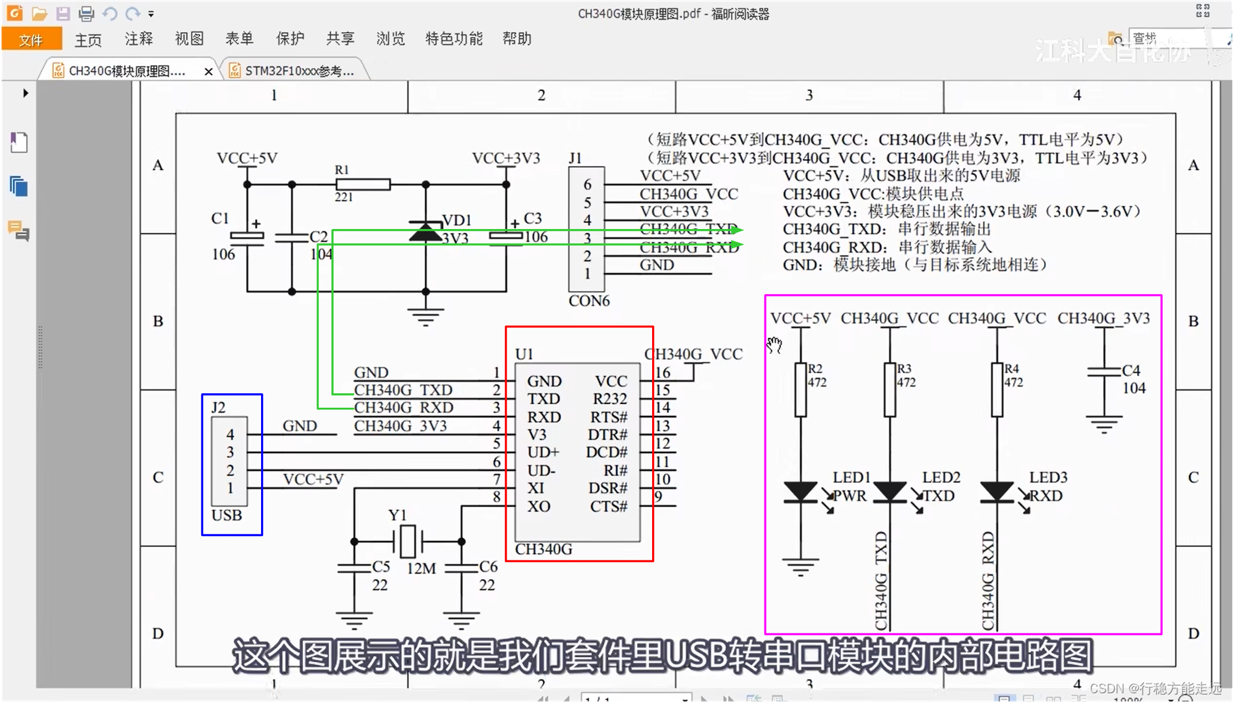1234x702 pixels.
Task: Click the Undo arrow icon
Action: click(x=110, y=13)
